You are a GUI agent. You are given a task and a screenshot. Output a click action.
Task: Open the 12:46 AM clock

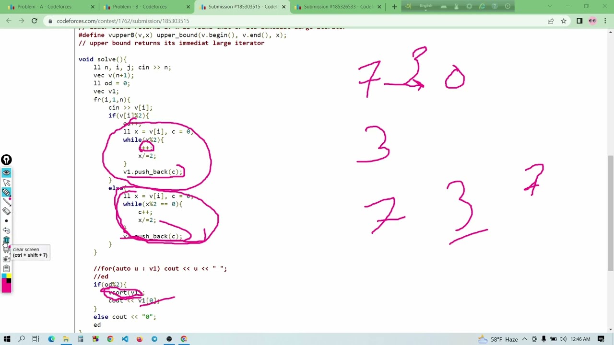click(x=580, y=339)
